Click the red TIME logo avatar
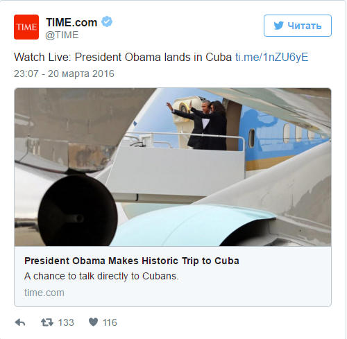 click(26, 27)
